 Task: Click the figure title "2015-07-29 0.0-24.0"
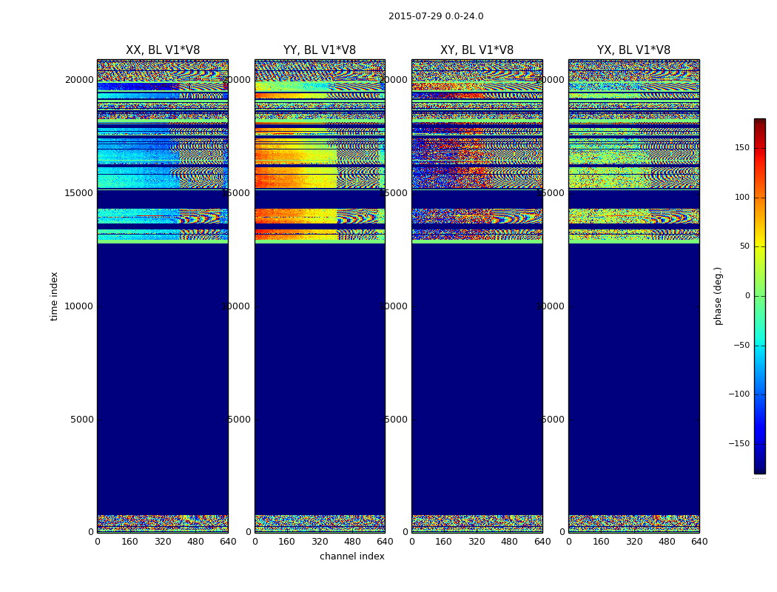pyautogui.click(x=436, y=16)
